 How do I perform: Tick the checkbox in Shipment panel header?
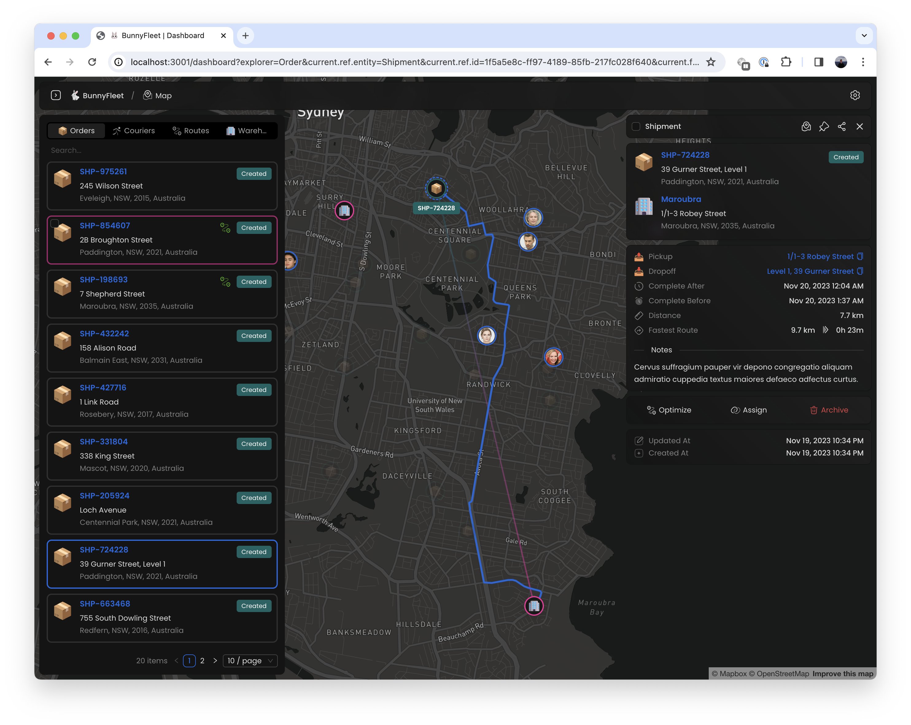point(636,126)
